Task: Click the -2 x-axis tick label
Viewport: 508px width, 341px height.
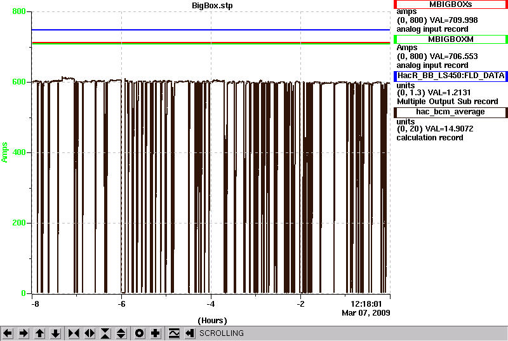Action: pyautogui.click(x=300, y=304)
